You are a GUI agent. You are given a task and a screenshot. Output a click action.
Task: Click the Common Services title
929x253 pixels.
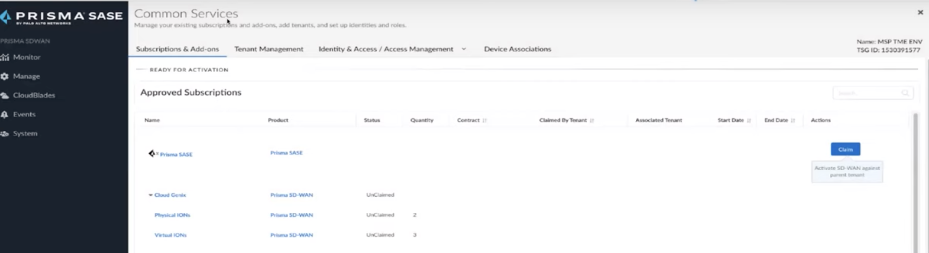pos(186,14)
